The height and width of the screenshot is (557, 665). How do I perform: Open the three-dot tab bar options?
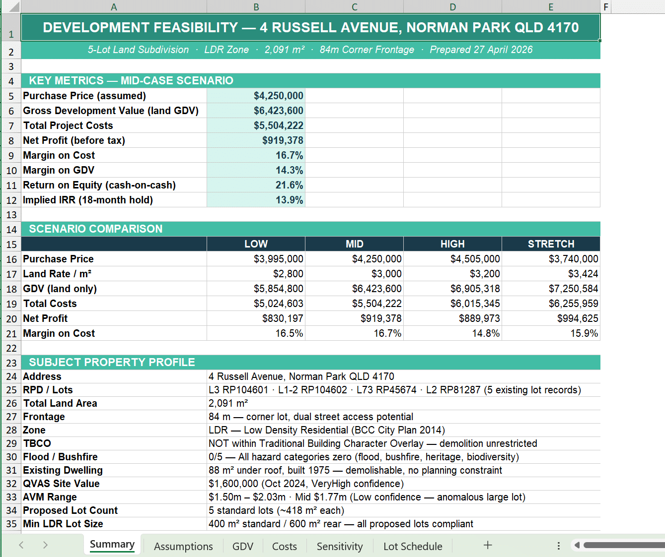coord(559,546)
